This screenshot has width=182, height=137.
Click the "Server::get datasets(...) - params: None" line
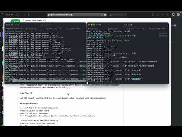click(107, 57)
